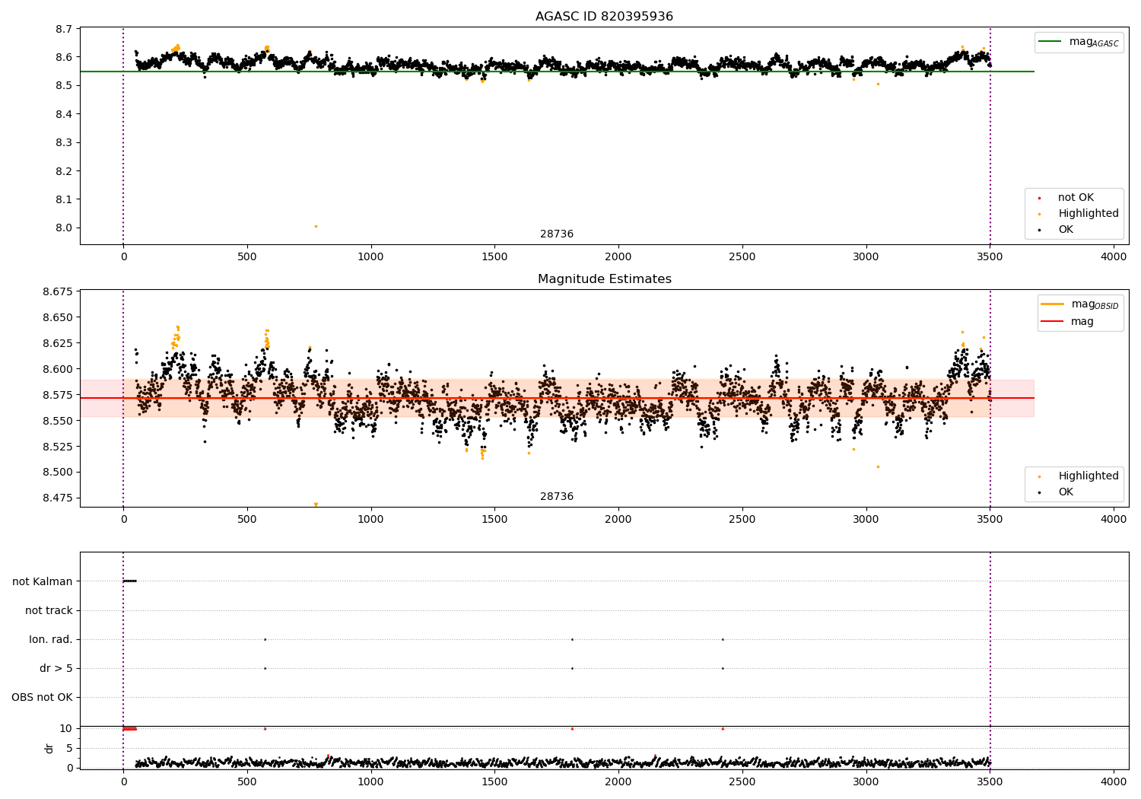
Task: Click the 8.7 tick label on top plot
Action: [x=64, y=29]
